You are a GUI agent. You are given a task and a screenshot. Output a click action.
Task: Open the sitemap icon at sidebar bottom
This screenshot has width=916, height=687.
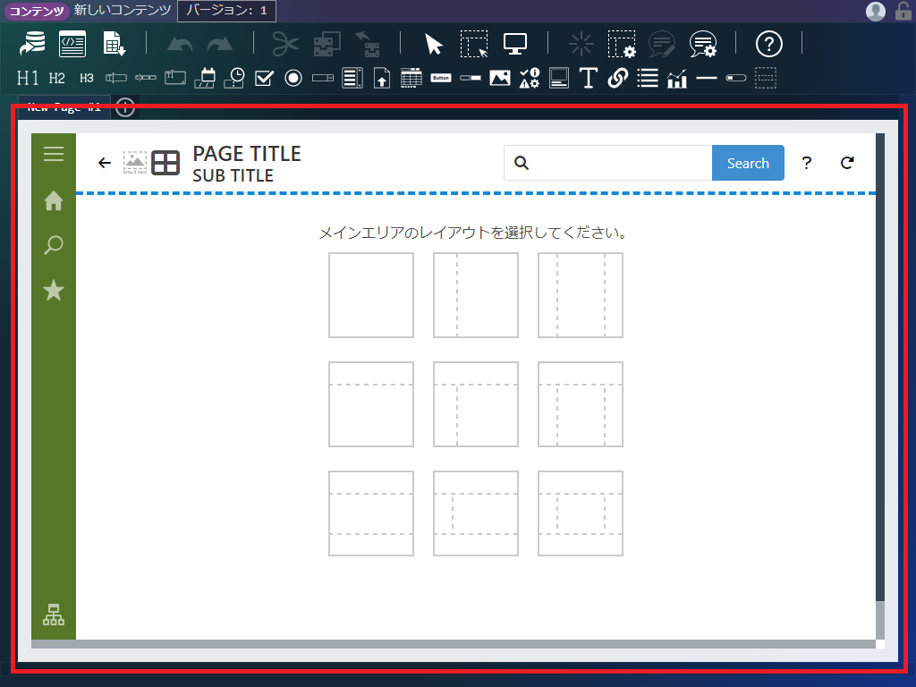click(x=54, y=615)
